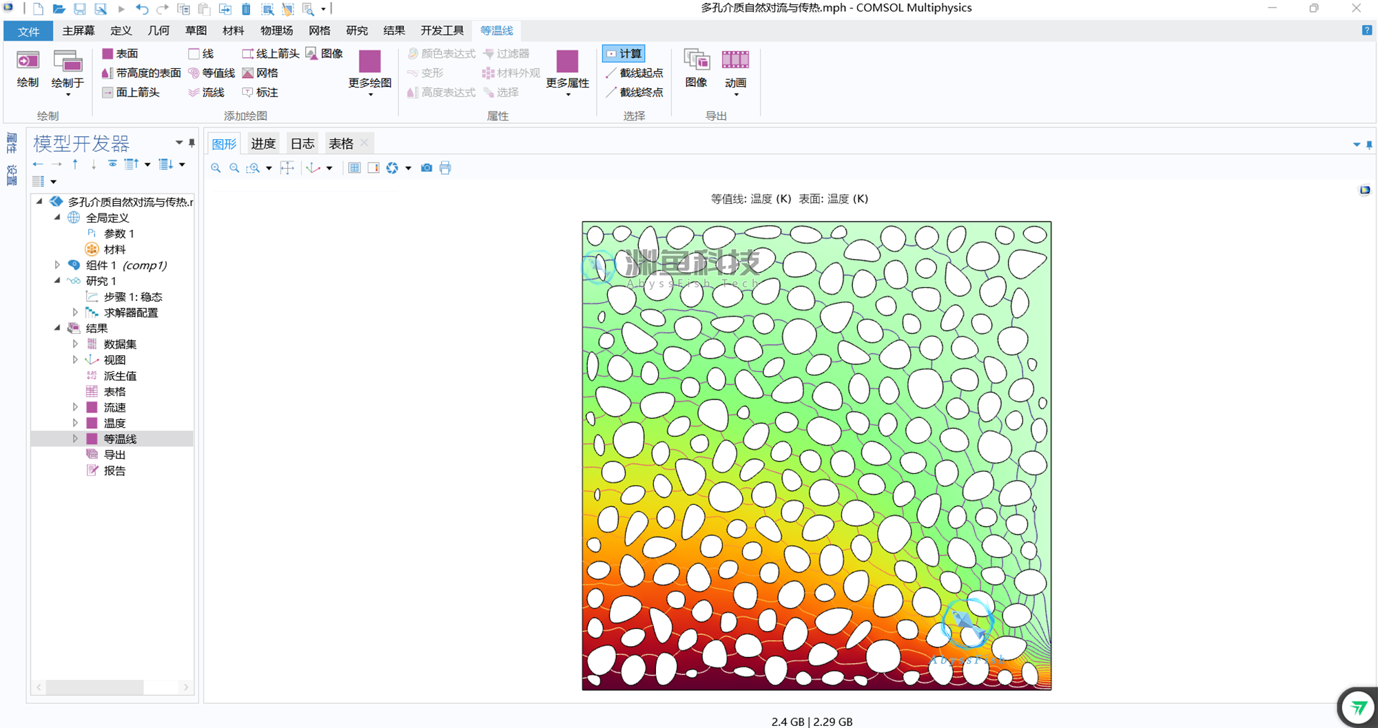Viewport: 1378px width, 728px height.
Task: Click the Properties (属性) side tab
Action: 12,144
